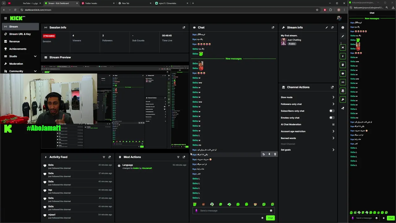Click the Kick logo in the dashboard header
396x223 pixels.
click(16, 18)
